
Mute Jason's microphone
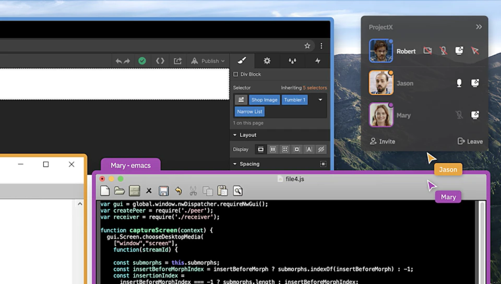(x=459, y=83)
